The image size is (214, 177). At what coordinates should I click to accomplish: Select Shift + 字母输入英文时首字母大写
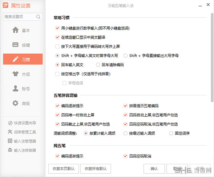click(57, 56)
